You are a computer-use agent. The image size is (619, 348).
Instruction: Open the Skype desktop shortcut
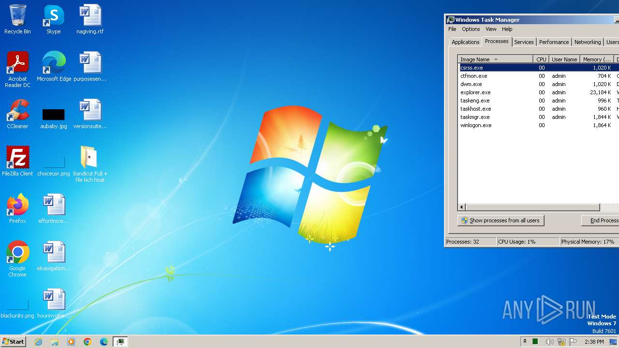54,19
